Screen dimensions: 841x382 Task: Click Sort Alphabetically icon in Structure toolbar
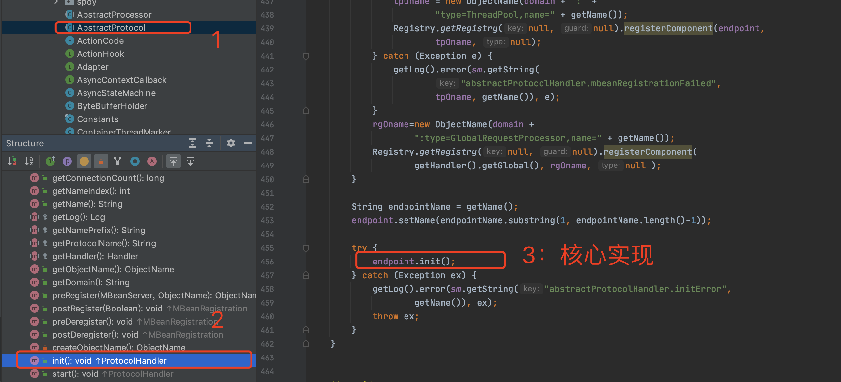coord(29,161)
